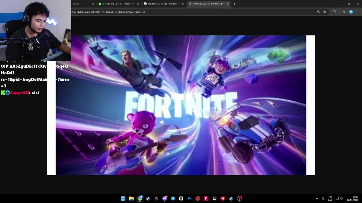
Task: Bookmark this page with the star icon
Action: tap(325, 12)
